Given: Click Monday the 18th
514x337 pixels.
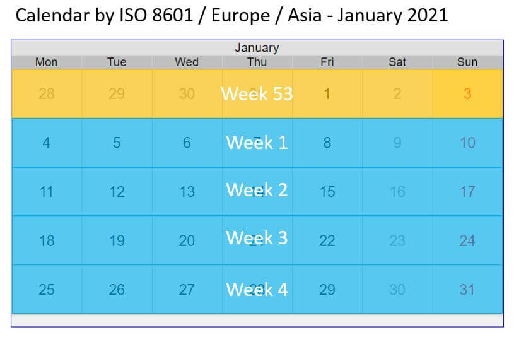Looking at the screenshot, I should pyautogui.click(x=47, y=240).
